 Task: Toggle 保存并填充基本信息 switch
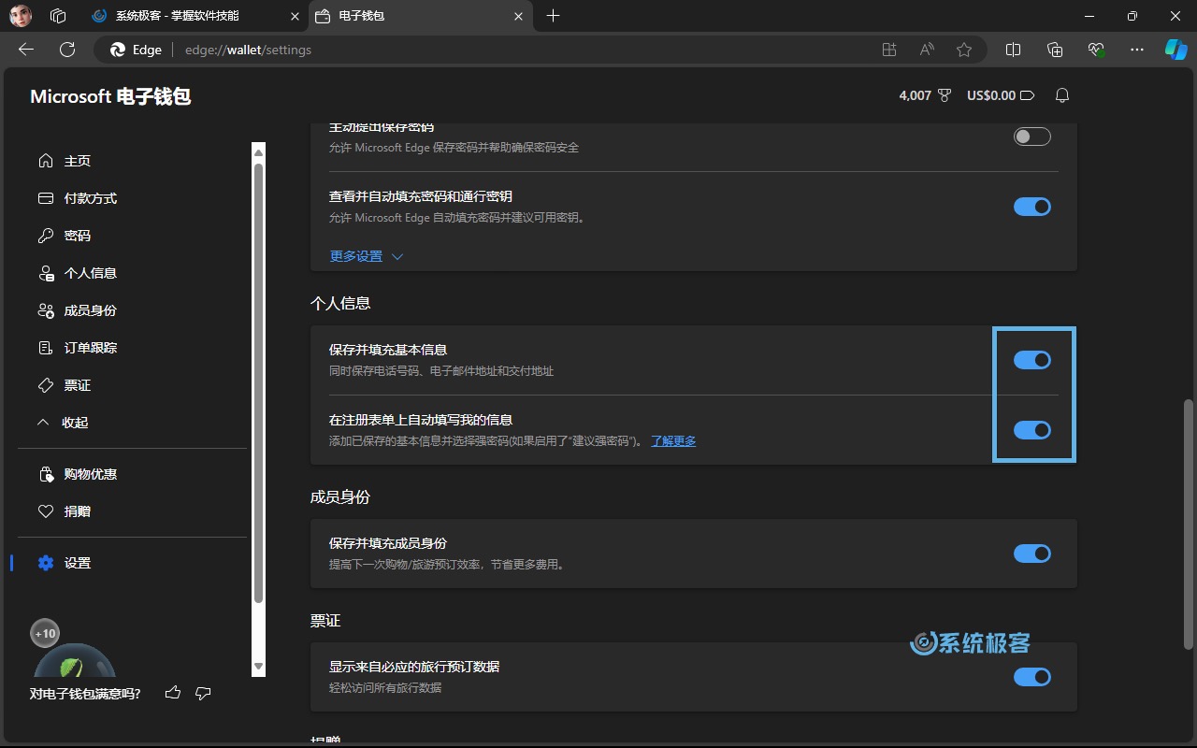(x=1032, y=360)
